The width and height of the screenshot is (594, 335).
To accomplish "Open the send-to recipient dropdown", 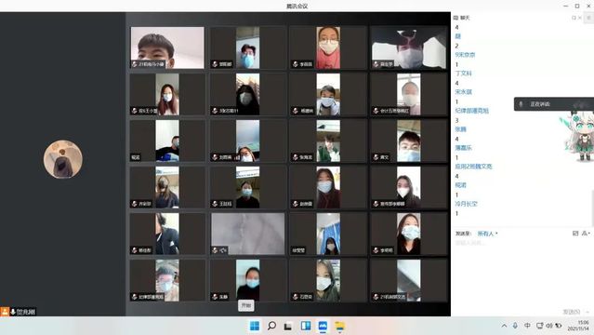I will [487, 234].
